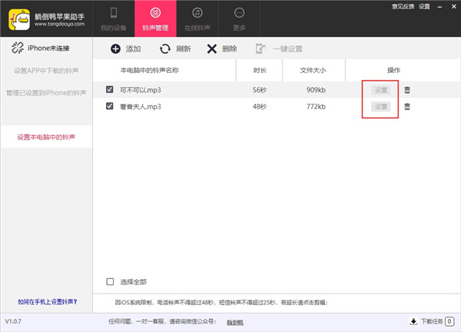Sort by the 文件大小 column header
461x332 pixels.
click(x=312, y=70)
